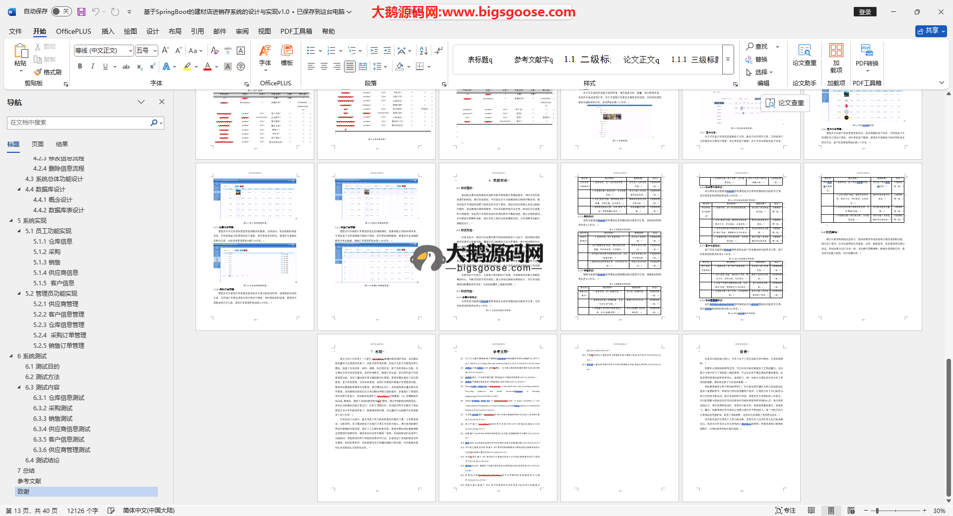Image resolution: width=953 pixels, height=516 pixels.
Task: Open the 插入 ribbon tab
Action: click(x=108, y=31)
